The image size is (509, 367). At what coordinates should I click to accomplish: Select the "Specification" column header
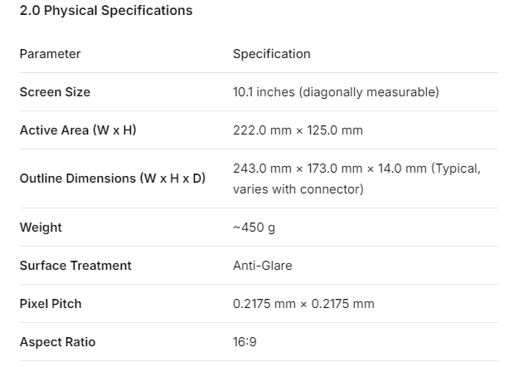[271, 54]
